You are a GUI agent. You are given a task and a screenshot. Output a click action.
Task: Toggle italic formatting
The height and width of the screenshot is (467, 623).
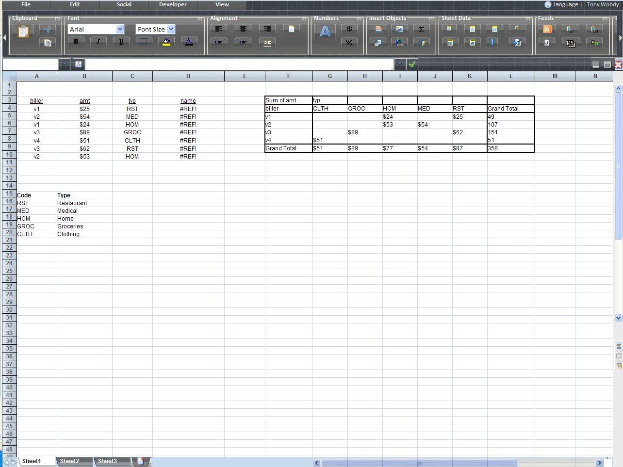(x=98, y=42)
